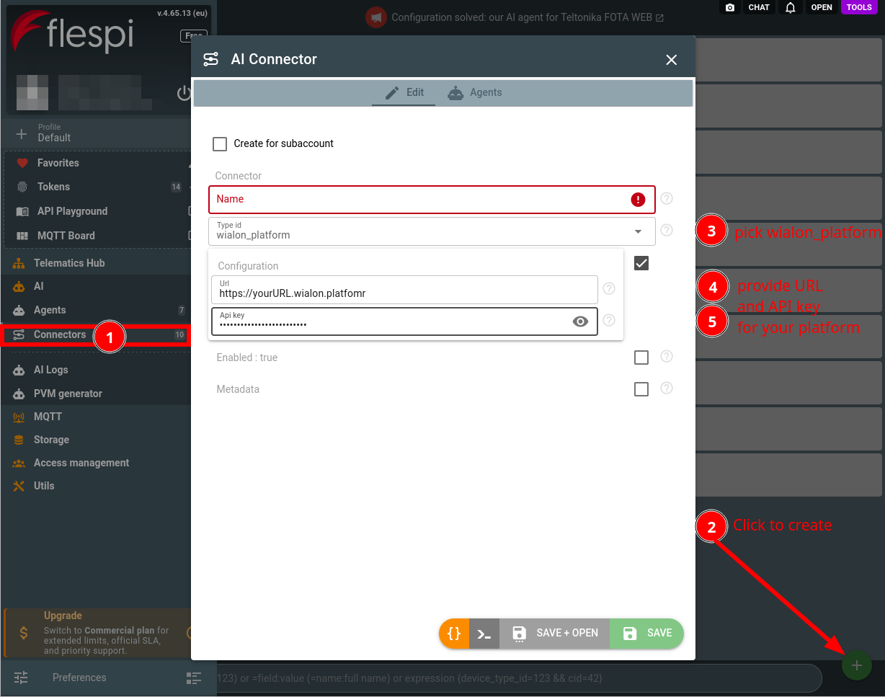This screenshot has width=885, height=697.
Task: Click the power logout icon
Action: click(x=184, y=93)
